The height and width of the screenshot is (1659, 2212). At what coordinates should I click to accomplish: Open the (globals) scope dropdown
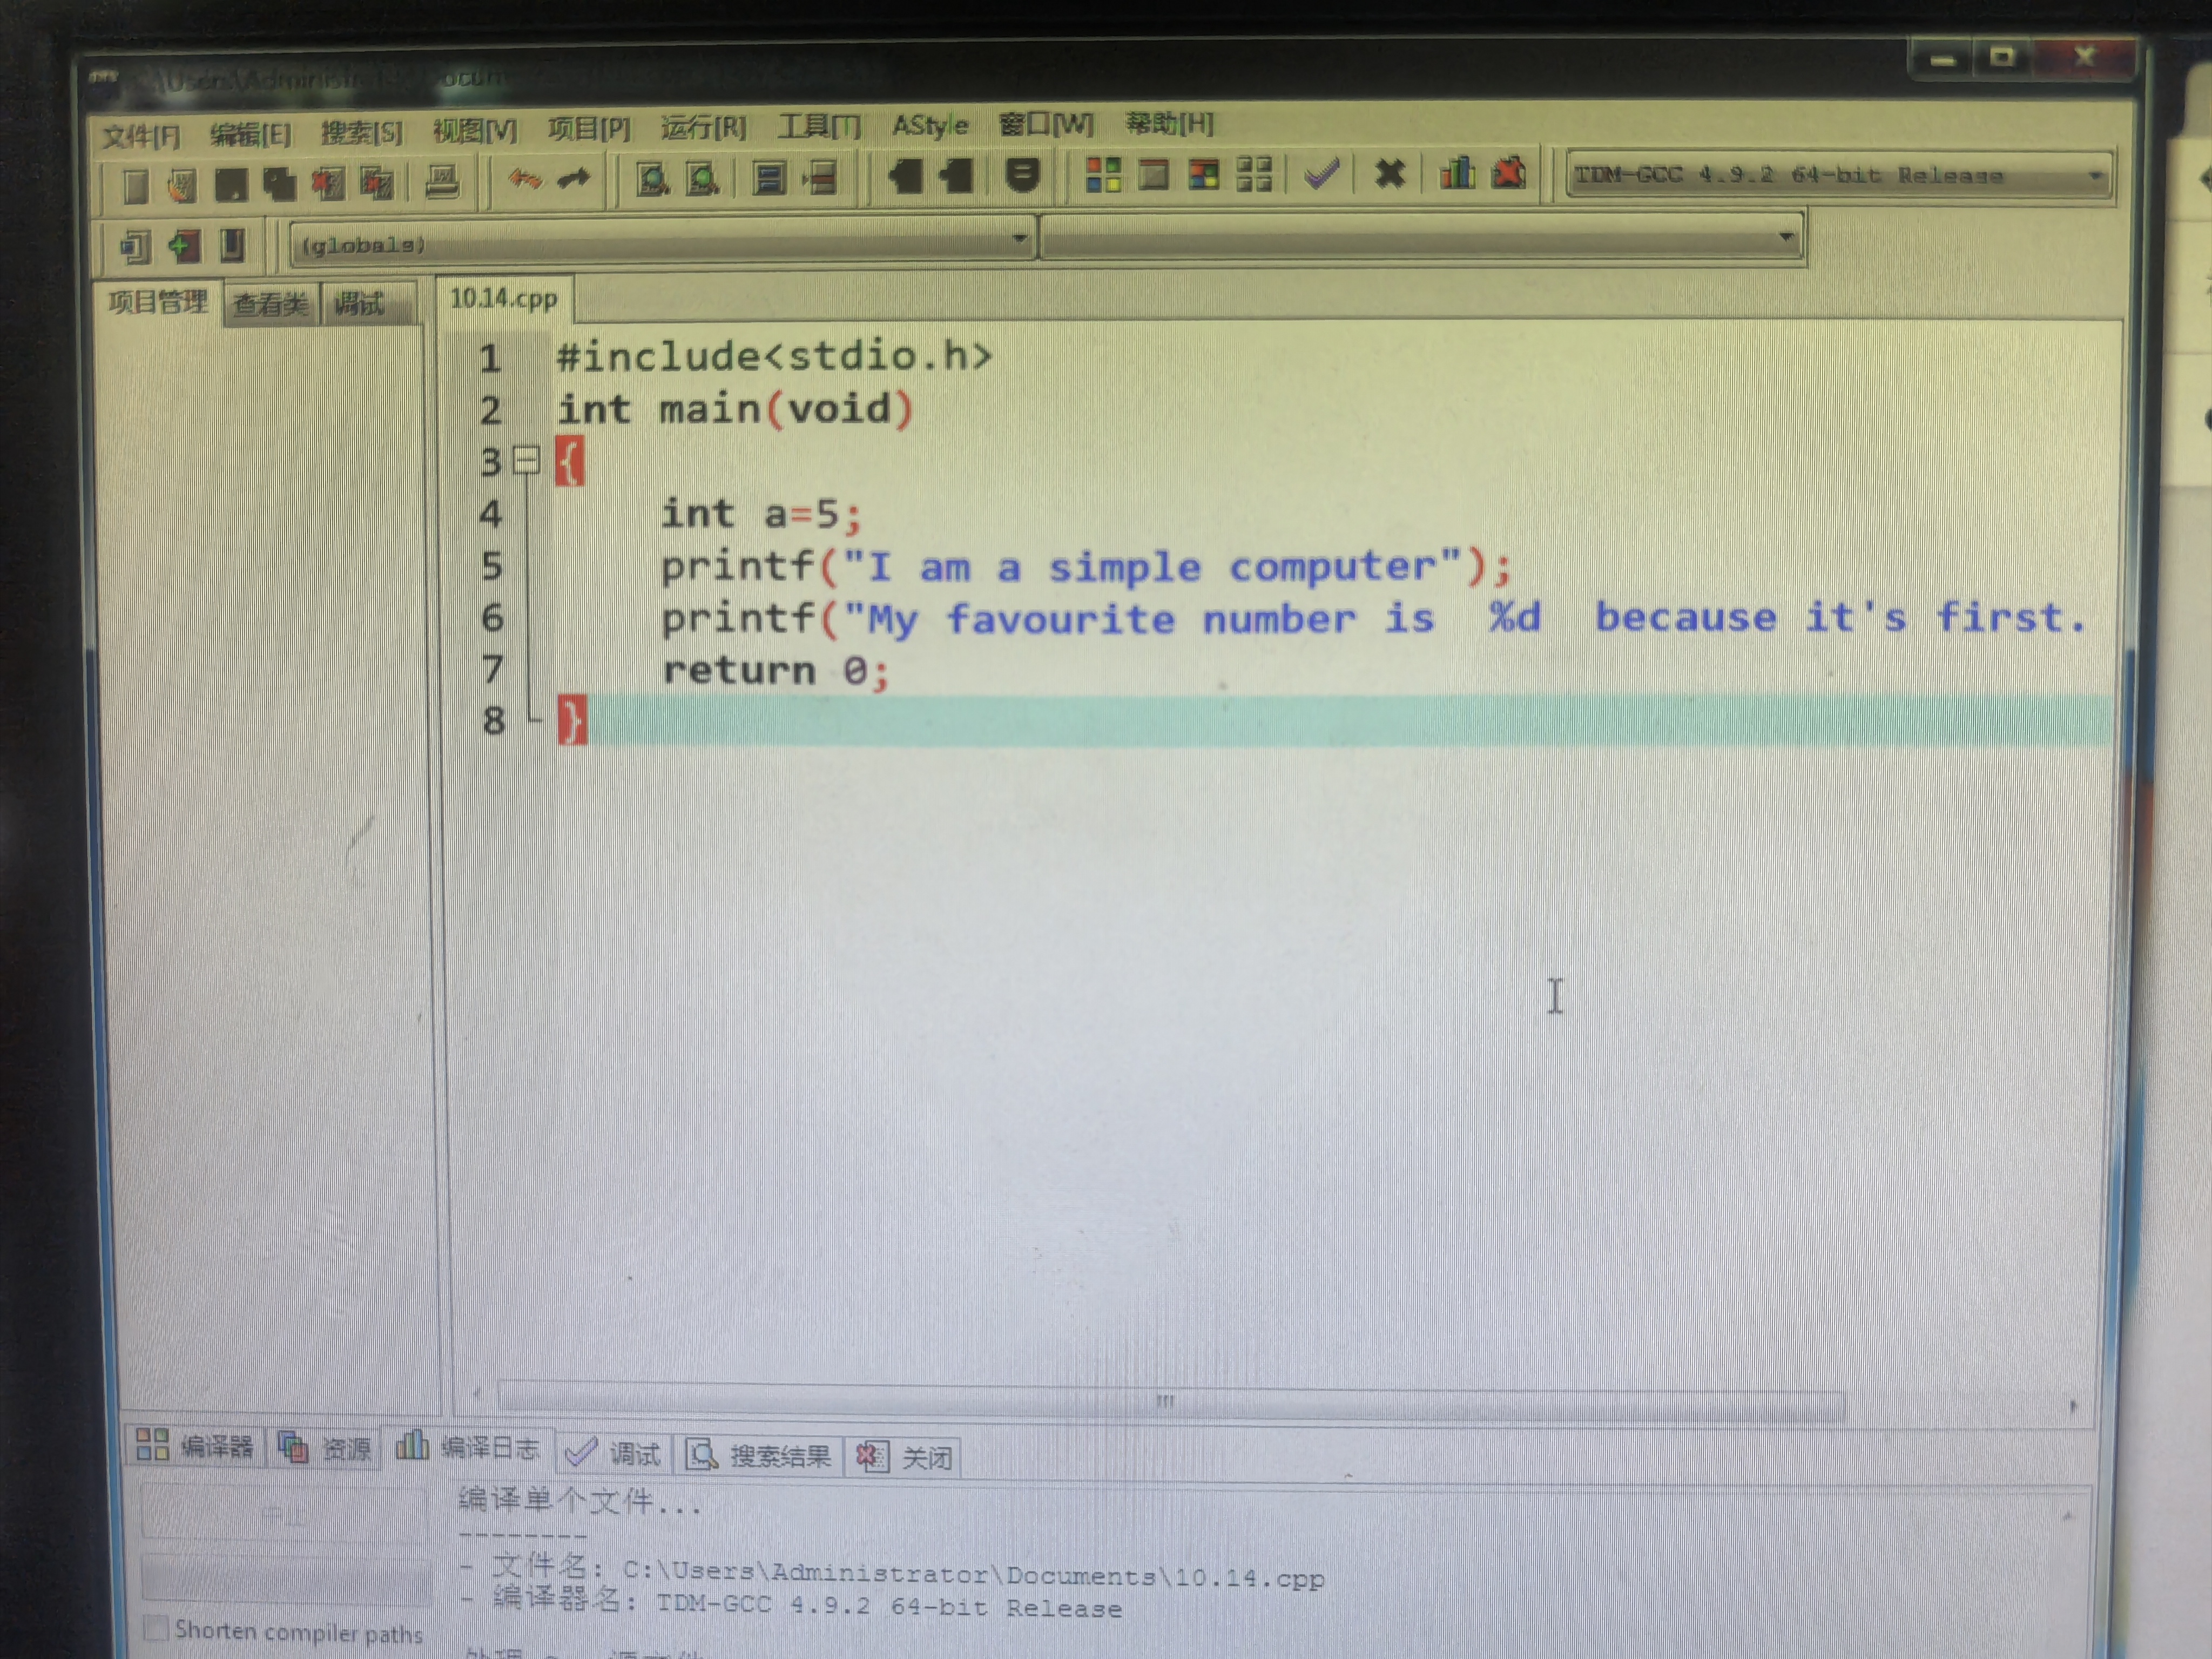point(1019,239)
